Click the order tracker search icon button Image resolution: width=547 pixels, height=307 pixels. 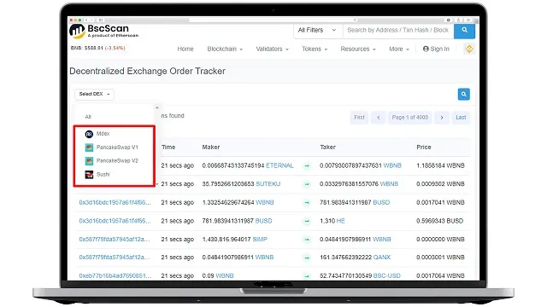click(463, 94)
